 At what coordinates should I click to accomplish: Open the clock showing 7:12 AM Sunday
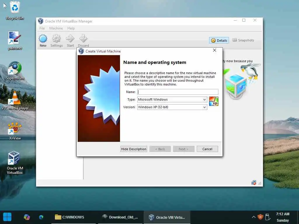[283, 217]
